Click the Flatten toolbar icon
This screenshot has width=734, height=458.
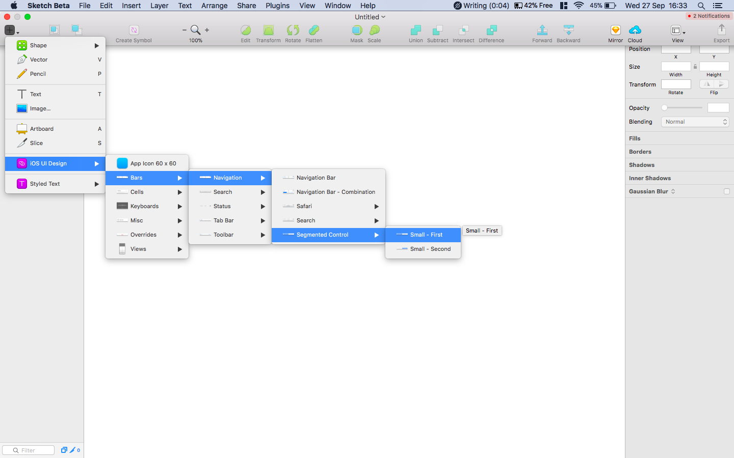tap(314, 30)
